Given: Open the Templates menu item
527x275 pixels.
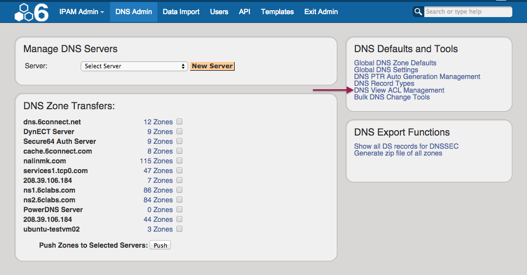Looking at the screenshot, I should pos(277,12).
